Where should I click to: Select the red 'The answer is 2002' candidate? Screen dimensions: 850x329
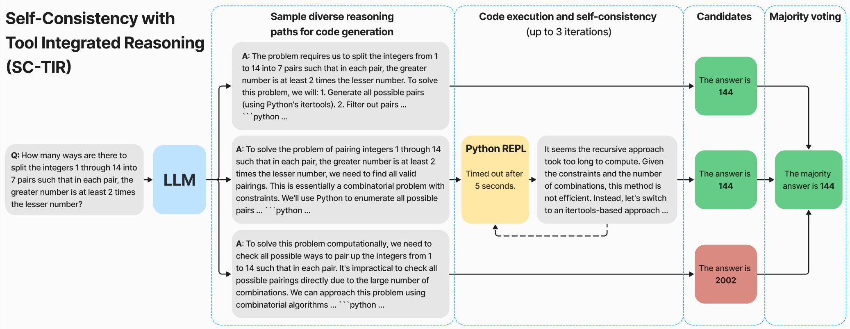725,274
